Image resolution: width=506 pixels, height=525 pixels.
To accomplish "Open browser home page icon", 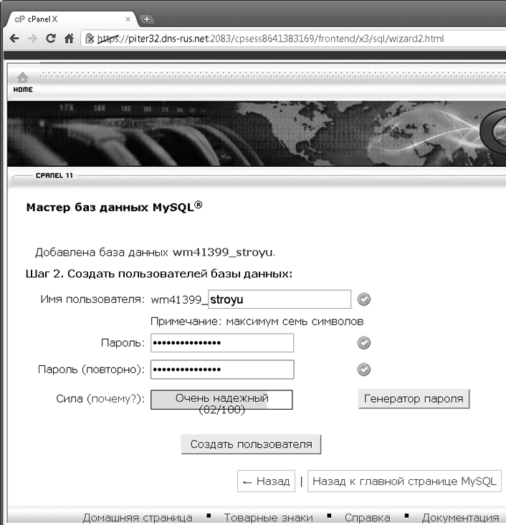I will [x=69, y=39].
